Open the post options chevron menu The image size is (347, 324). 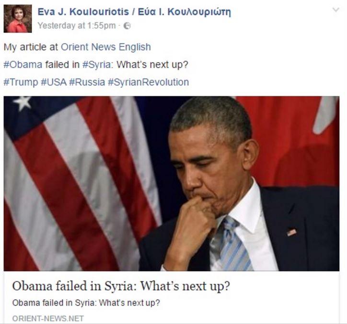point(335,10)
